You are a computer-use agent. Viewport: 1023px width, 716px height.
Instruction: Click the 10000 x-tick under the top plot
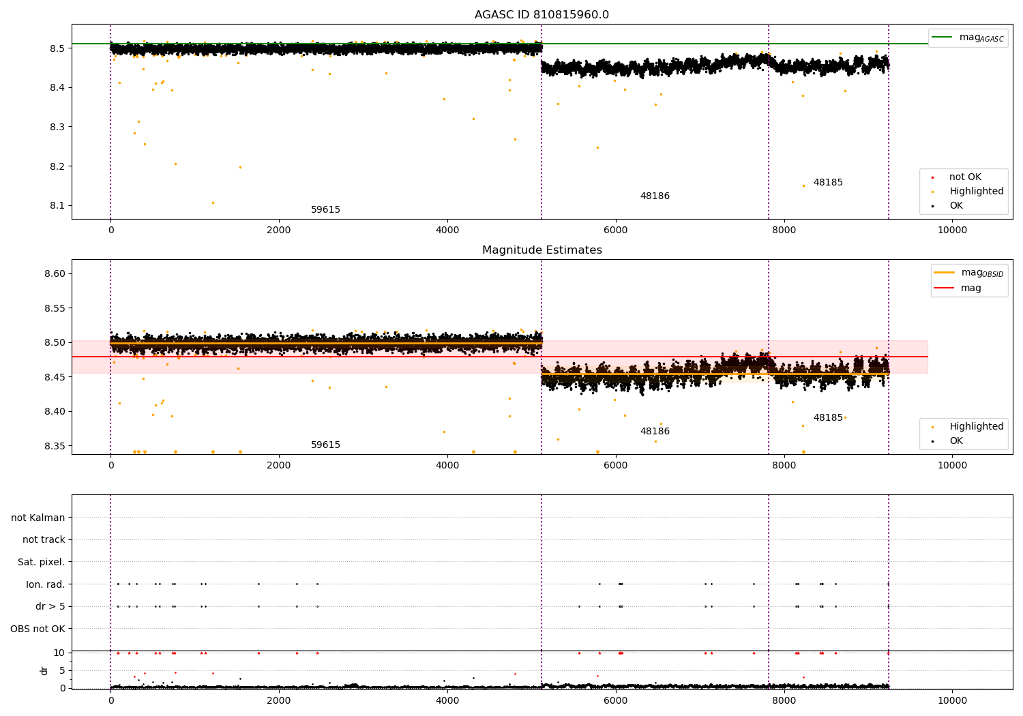coord(952,230)
